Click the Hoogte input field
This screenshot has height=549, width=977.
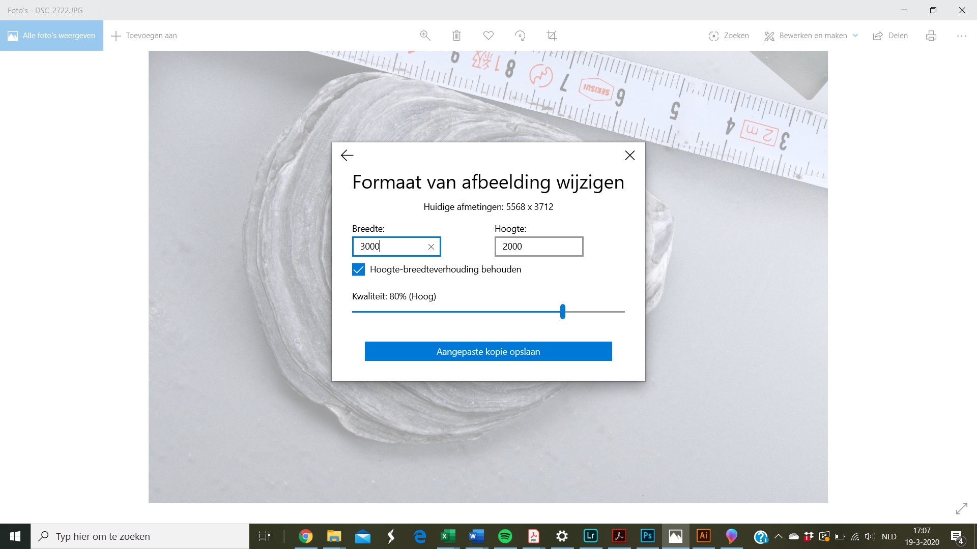click(538, 247)
